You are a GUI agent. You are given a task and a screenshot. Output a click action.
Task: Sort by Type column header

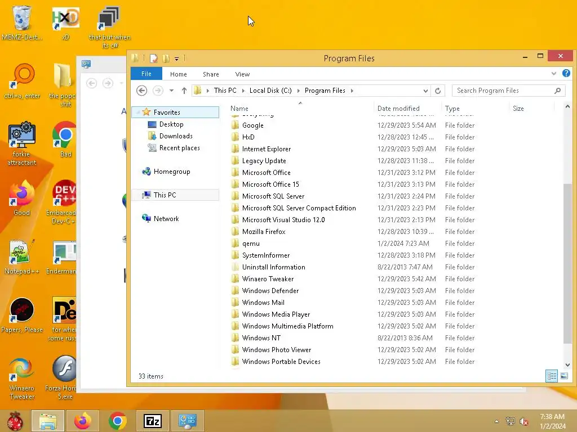point(476,108)
